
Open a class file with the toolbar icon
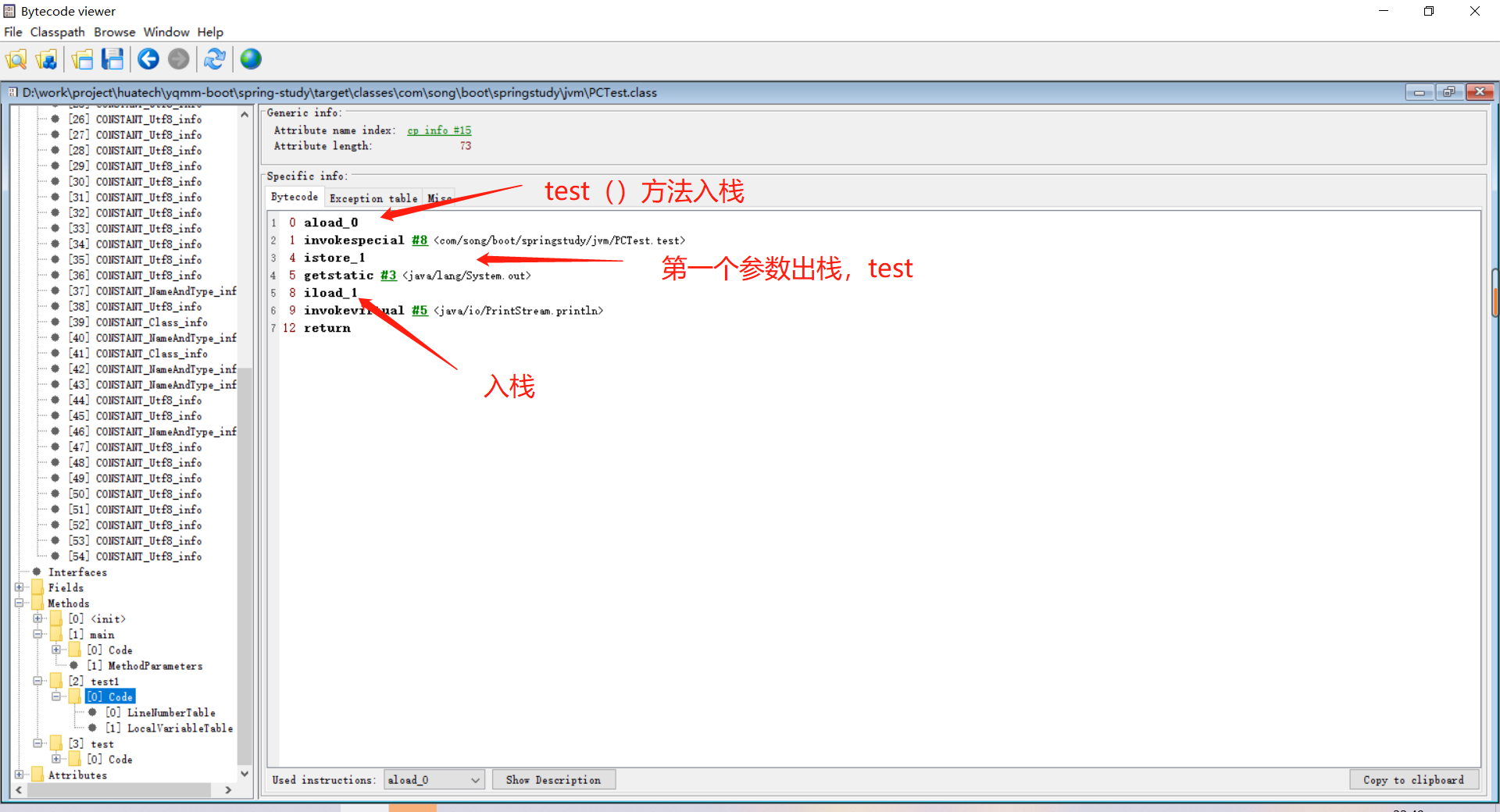coord(16,59)
